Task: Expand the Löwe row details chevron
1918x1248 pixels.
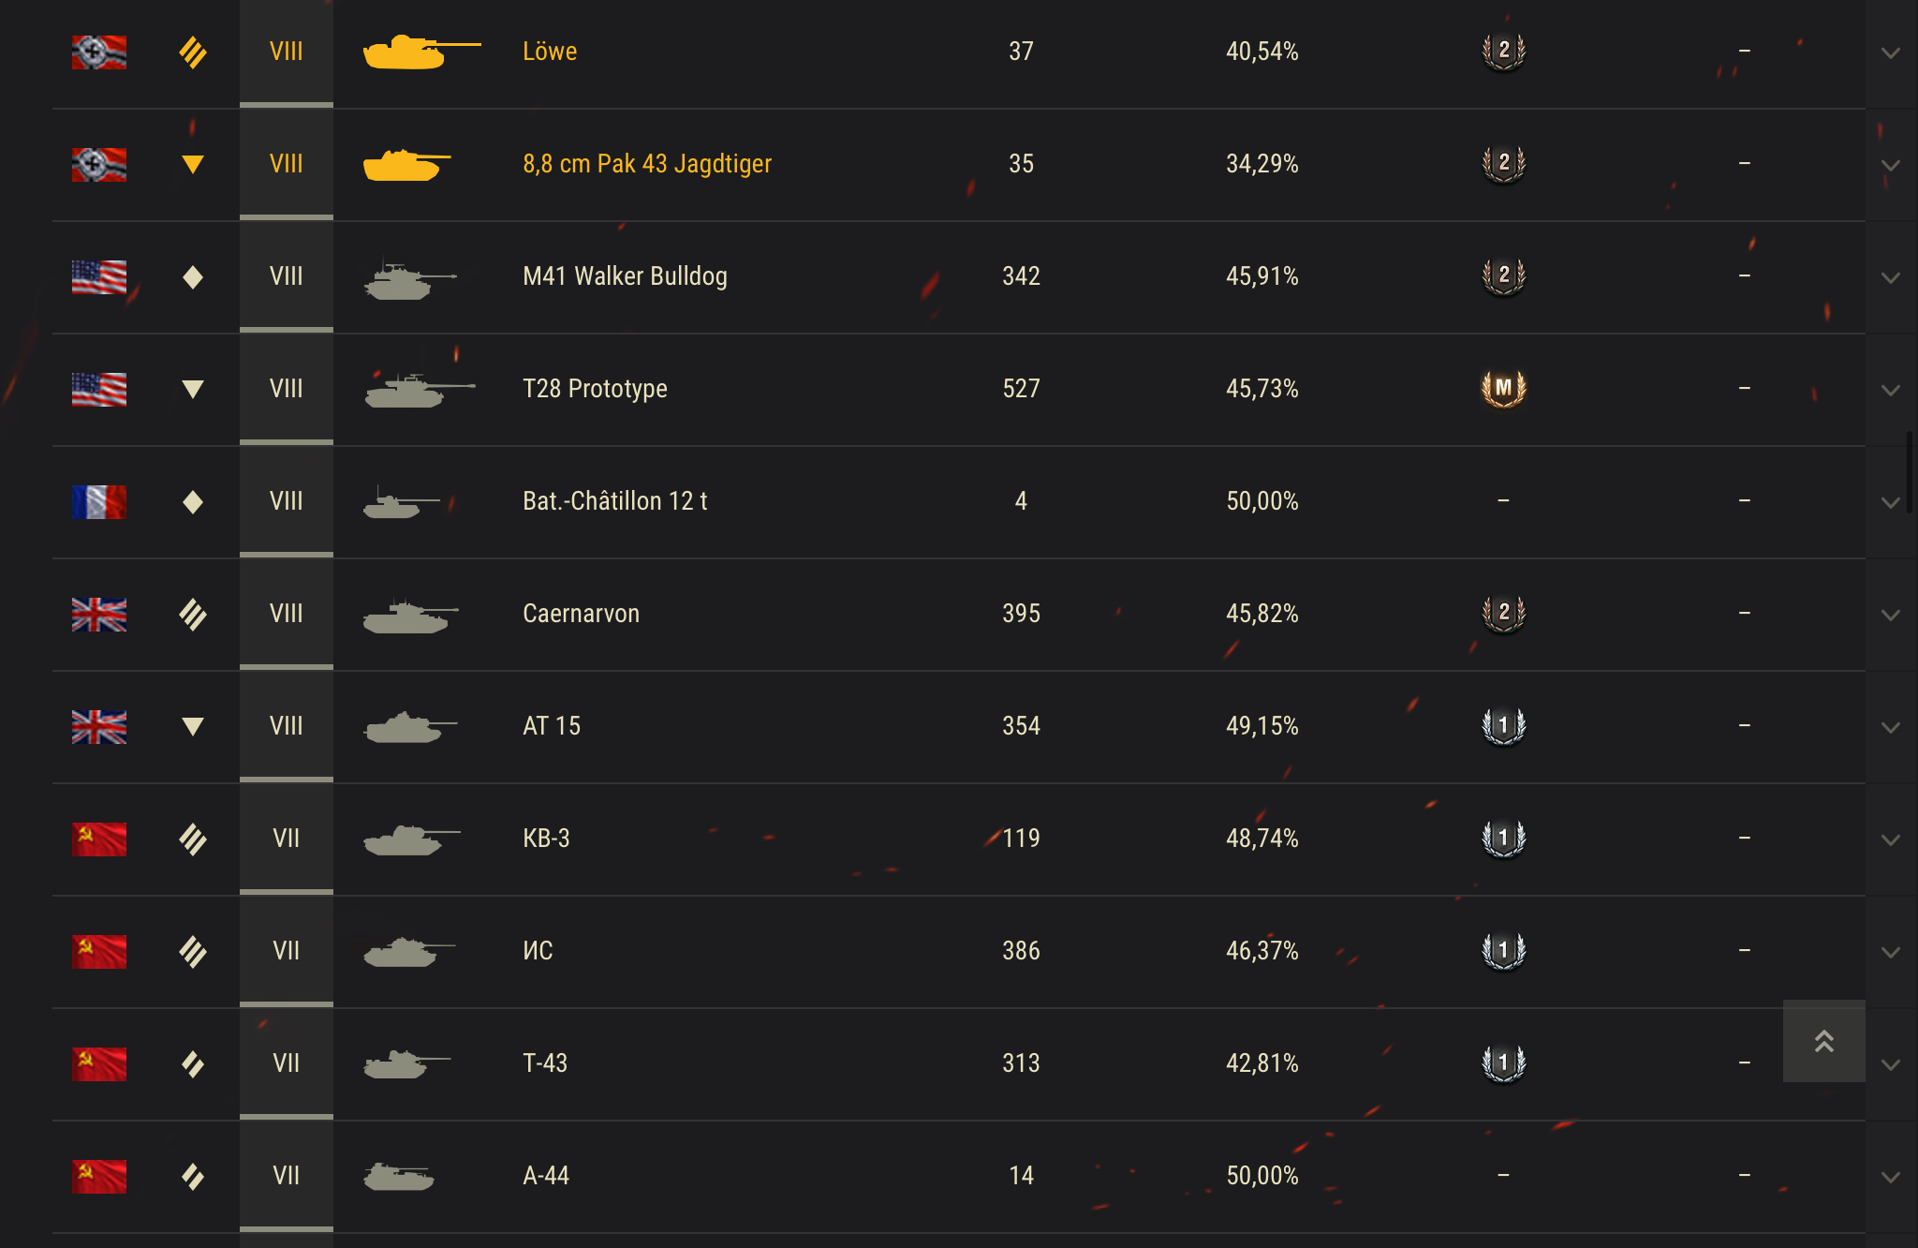Action: click(1891, 52)
